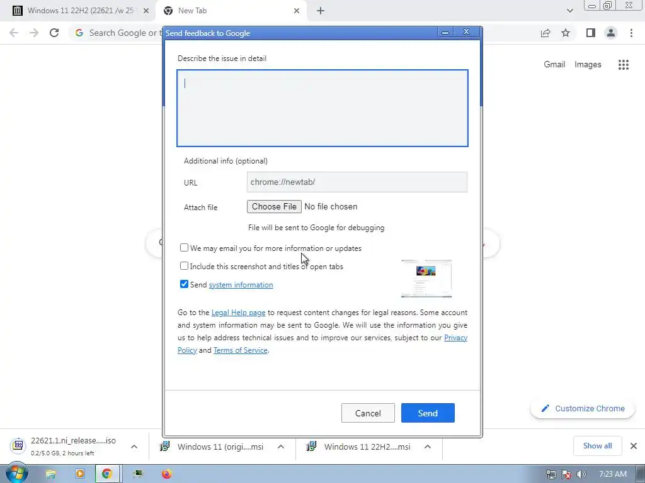The height and width of the screenshot is (483, 645).
Task: Reload the current page
Action: point(54,33)
